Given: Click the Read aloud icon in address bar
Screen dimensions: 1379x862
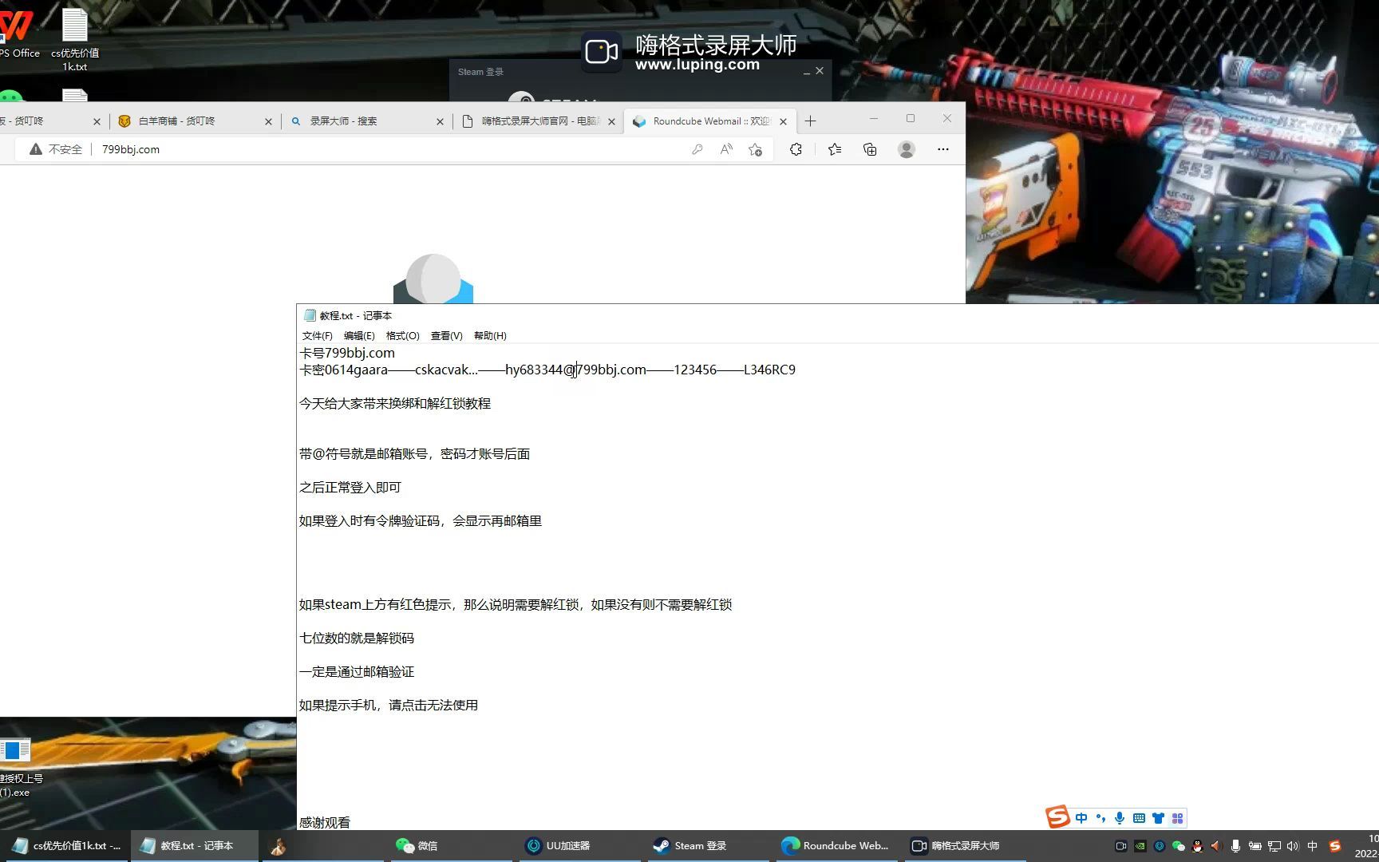Looking at the screenshot, I should pyautogui.click(x=726, y=149).
